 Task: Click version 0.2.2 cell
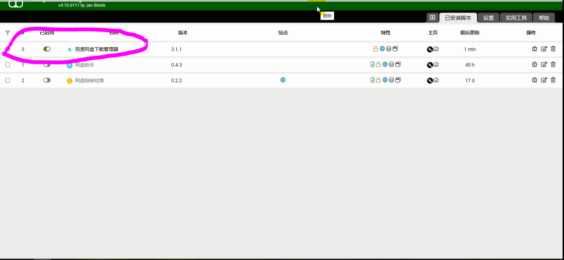(176, 81)
